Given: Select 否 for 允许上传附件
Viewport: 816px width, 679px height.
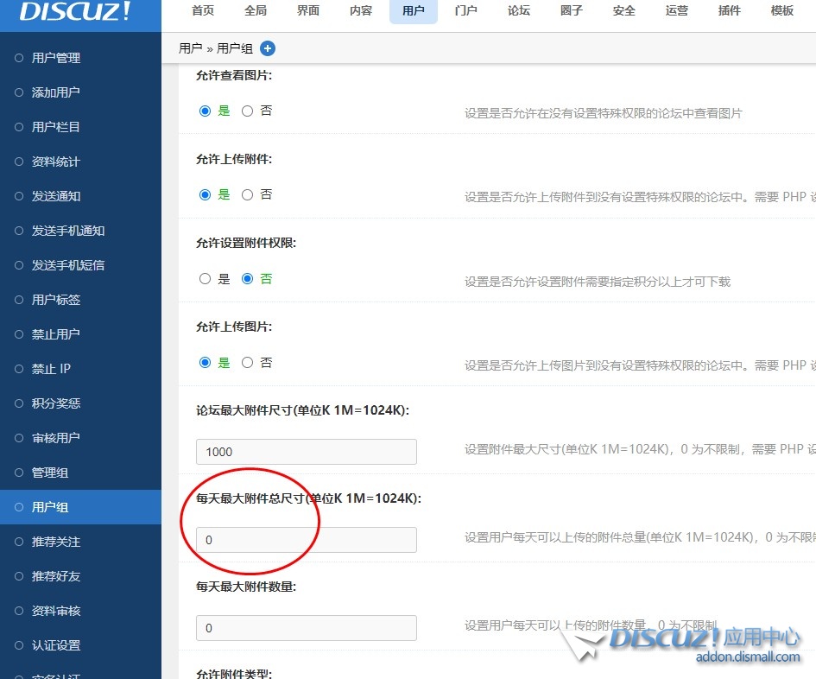Looking at the screenshot, I should coord(246,194).
